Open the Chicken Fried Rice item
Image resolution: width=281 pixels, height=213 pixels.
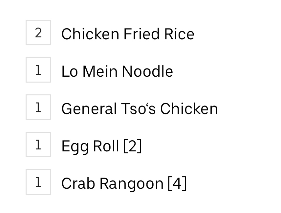click(127, 34)
